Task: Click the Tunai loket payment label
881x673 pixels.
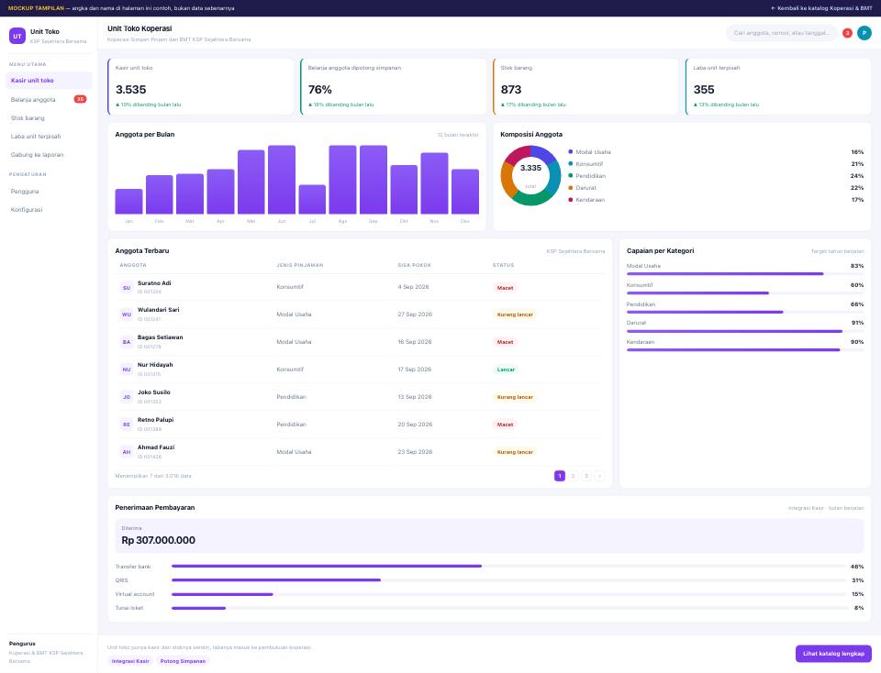Action: (x=129, y=608)
